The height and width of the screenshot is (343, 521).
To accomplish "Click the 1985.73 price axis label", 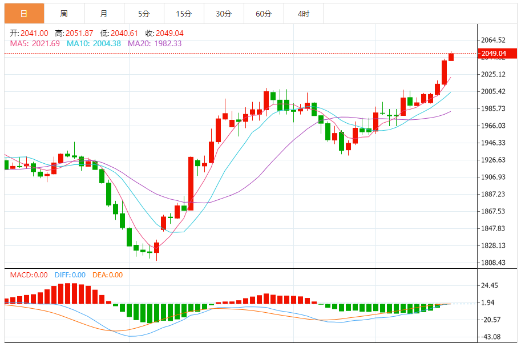I will coord(493,108).
